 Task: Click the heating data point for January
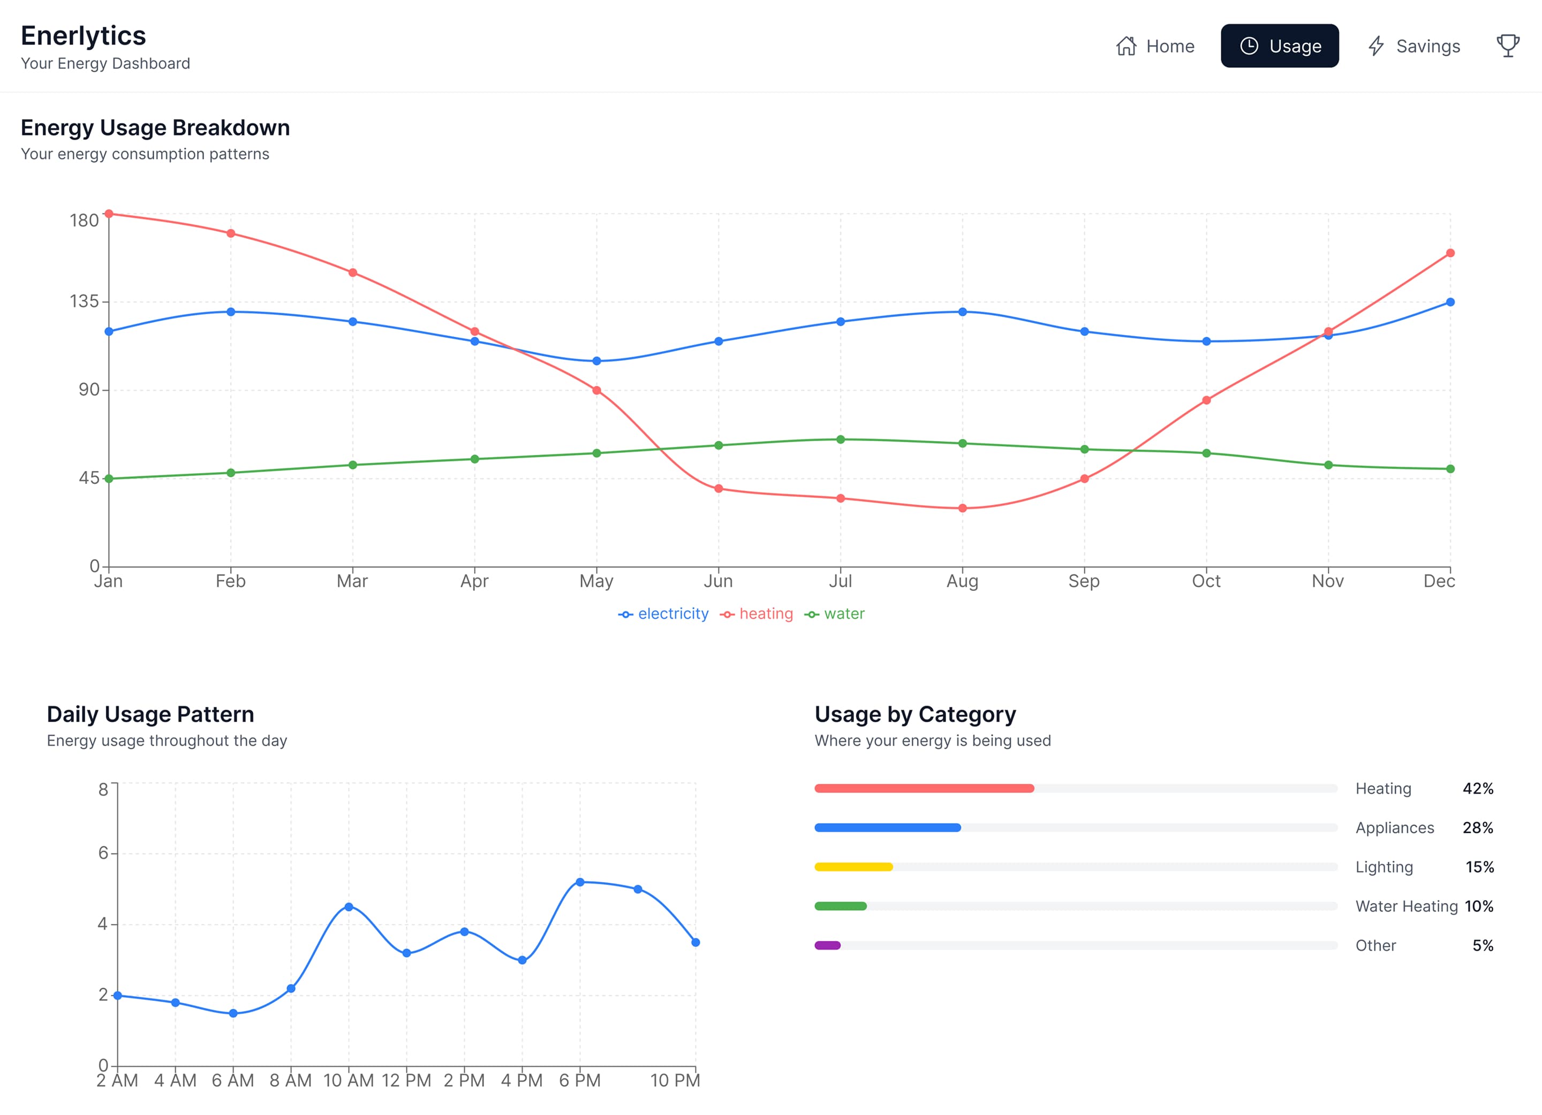pos(109,214)
